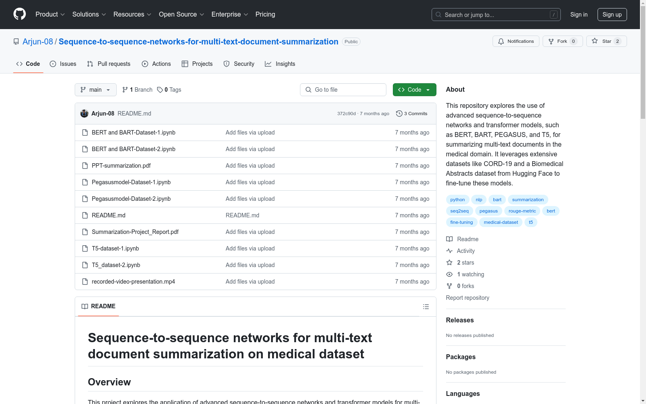Click the Go to file search field

click(x=343, y=90)
